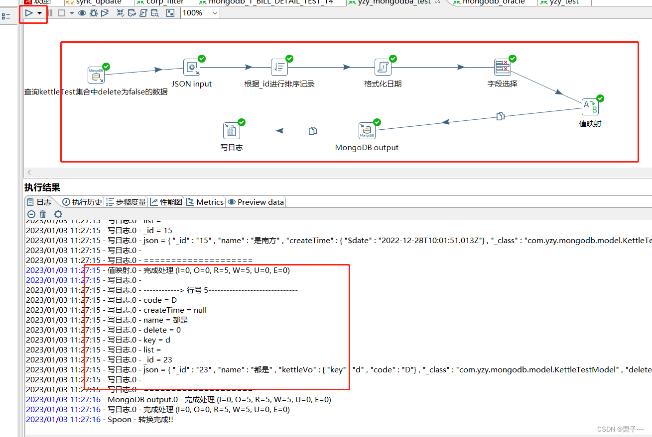Viewport: 652px width, 437px height.
Task: Debug the transformation using the bug icon
Action: [x=94, y=13]
